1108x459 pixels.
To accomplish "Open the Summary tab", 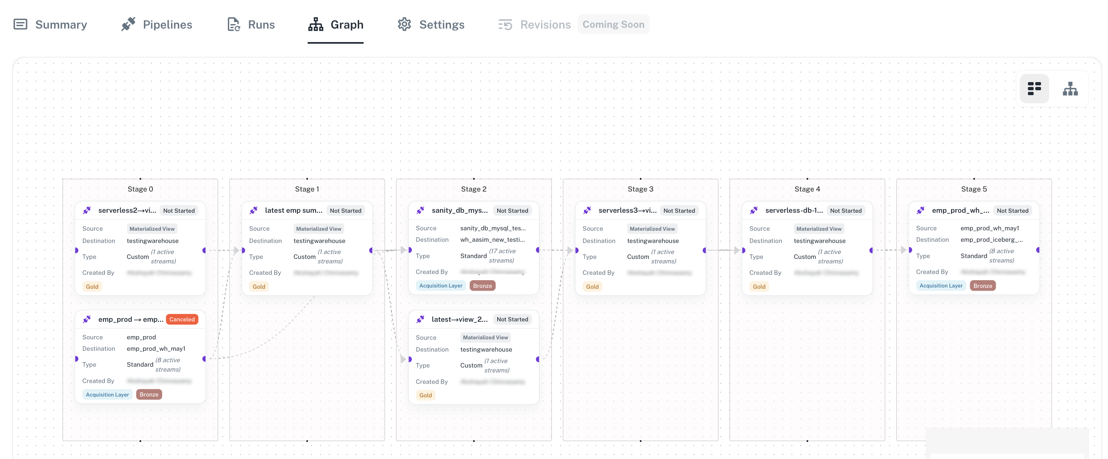I will point(50,25).
